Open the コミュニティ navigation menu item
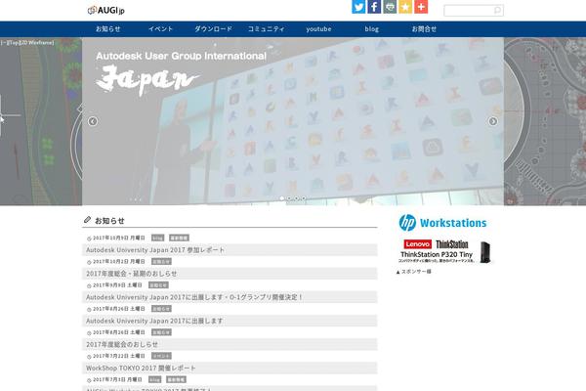The width and height of the screenshot is (586, 391). 266,28
